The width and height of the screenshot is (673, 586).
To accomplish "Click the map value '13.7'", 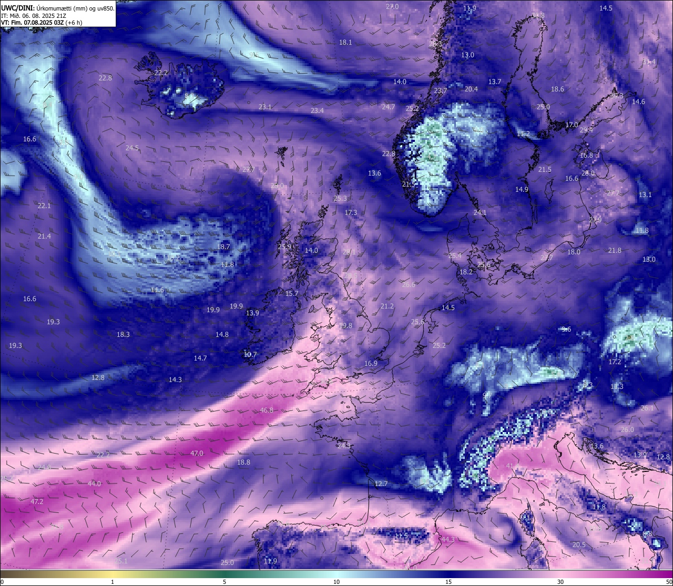I will (495, 82).
